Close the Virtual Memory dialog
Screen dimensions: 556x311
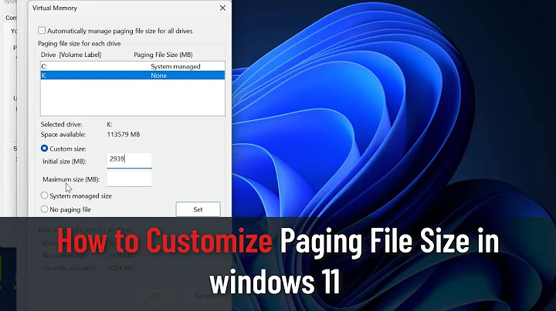pyautogui.click(x=222, y=8)
